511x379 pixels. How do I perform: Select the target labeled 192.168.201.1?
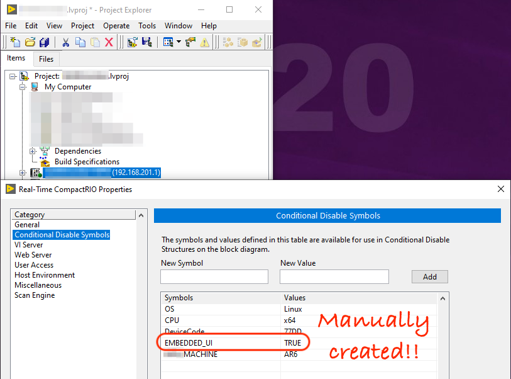click(102, 173)
